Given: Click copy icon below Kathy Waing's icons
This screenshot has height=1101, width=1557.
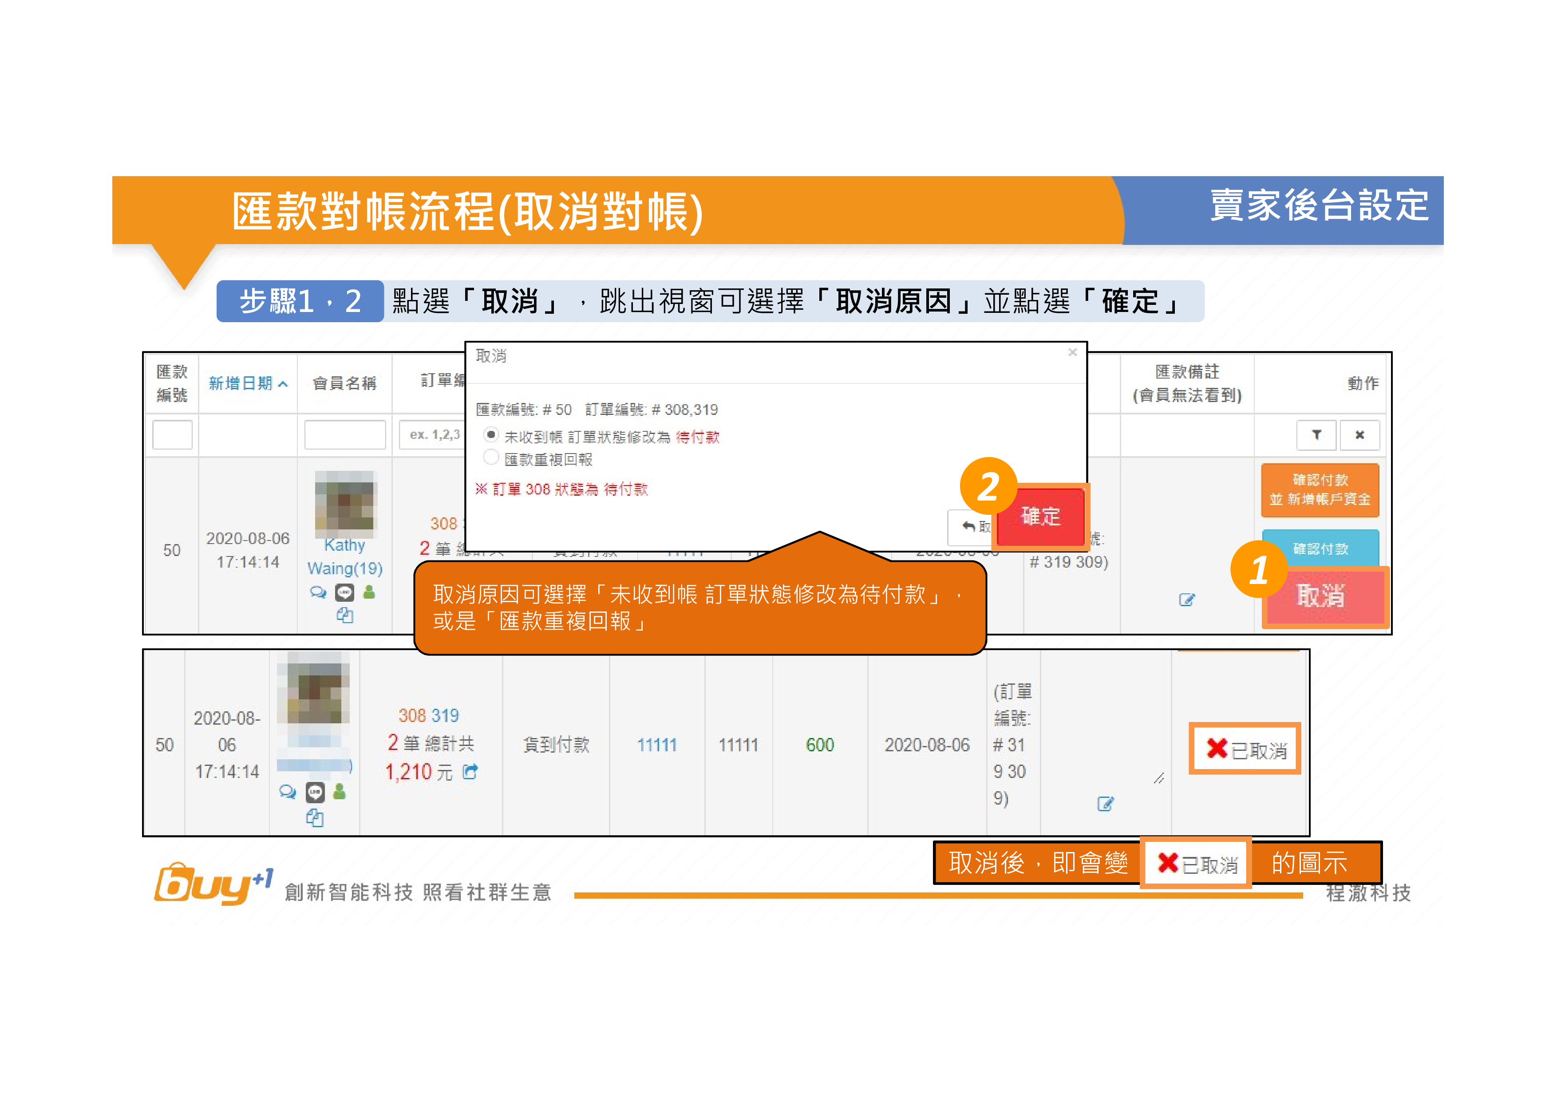Looking at the screenshot, I should click(x=344, y=615).
